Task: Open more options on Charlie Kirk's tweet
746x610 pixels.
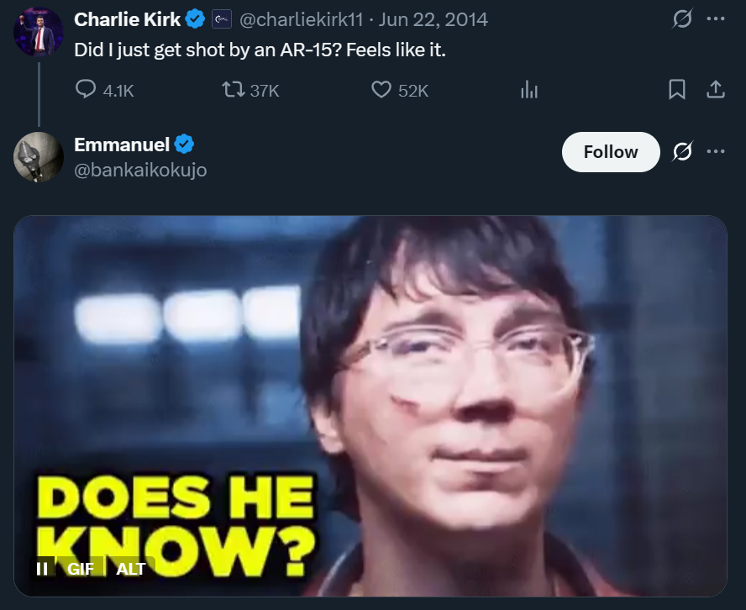Action: [716, 19]
